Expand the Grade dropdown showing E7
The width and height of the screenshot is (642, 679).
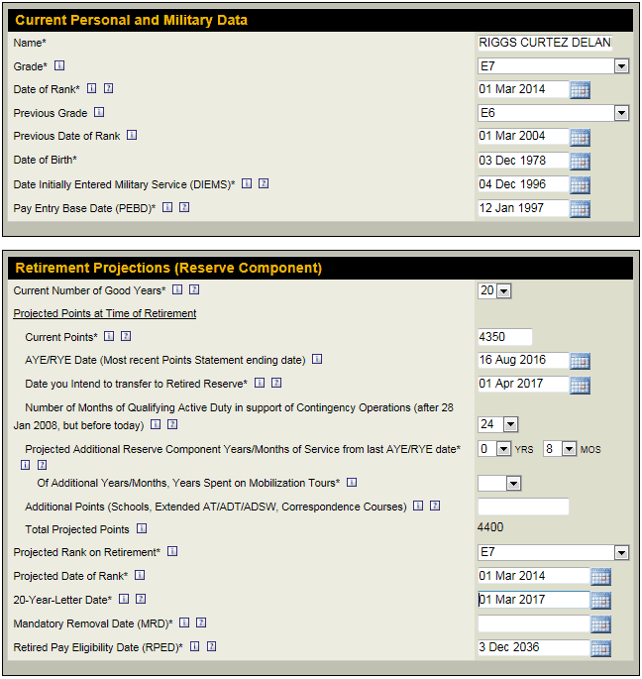click(x=621, y=66)
